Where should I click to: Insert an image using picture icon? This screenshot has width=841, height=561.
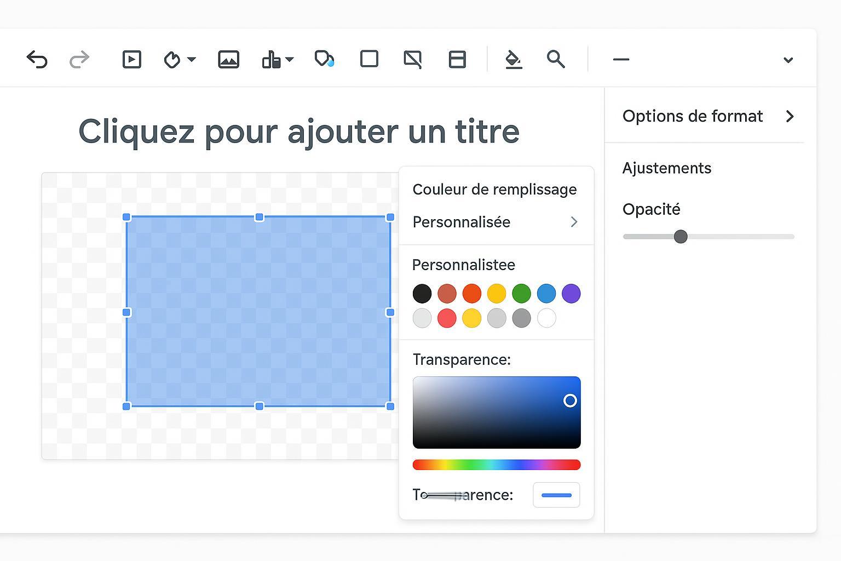(228, 59)
